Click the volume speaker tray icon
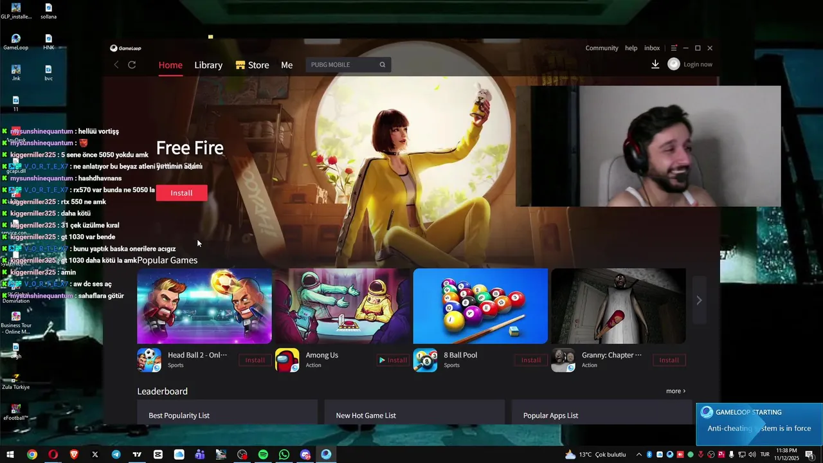Image resolution: width=823 pixels, height=463 pixels. click(752, 455)
